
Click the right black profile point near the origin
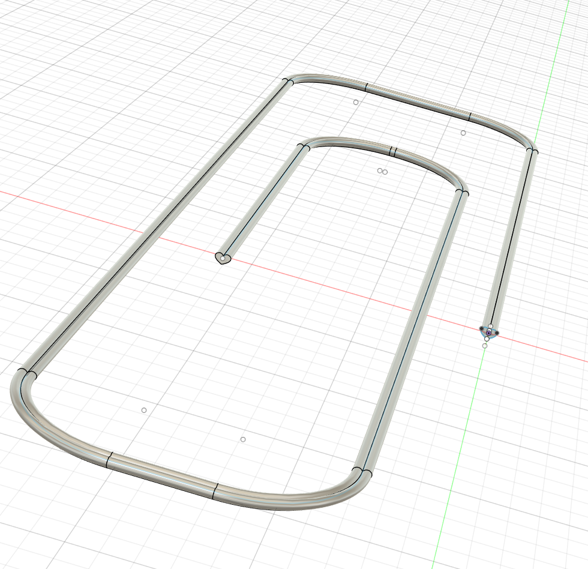tap(497, 333)
